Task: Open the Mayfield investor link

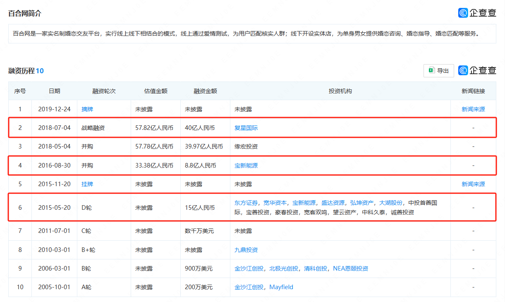Action: (281, 287)
